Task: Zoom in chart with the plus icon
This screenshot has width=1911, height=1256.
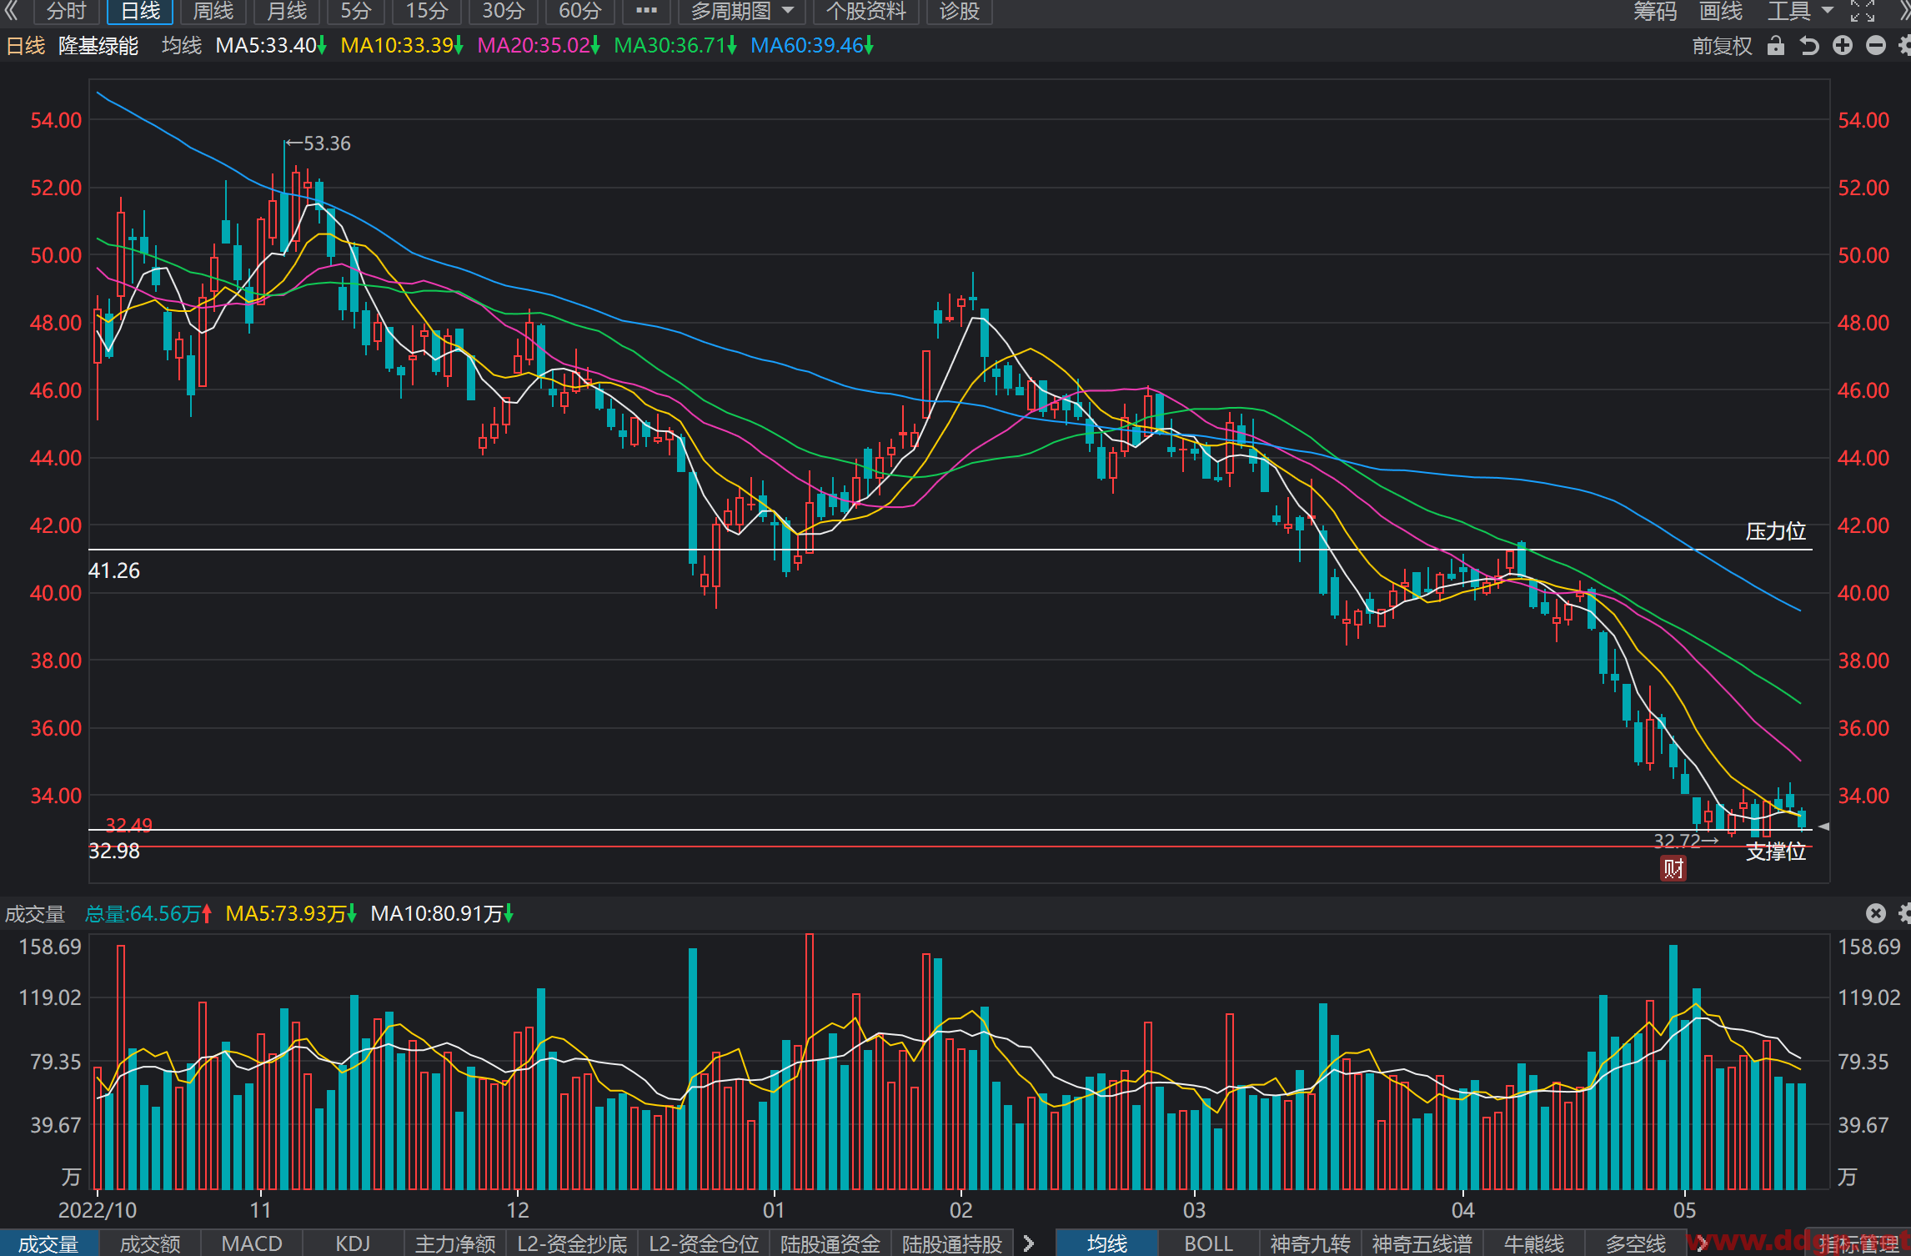Action: (x=1843, y=46)
